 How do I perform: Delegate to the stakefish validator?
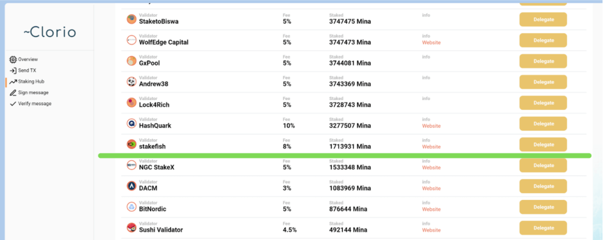(543, 144)
